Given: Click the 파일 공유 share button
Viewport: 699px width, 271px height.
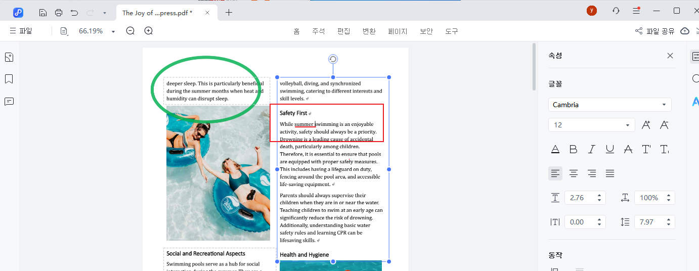Looking at the screenshot, I should tap(654, 31).
